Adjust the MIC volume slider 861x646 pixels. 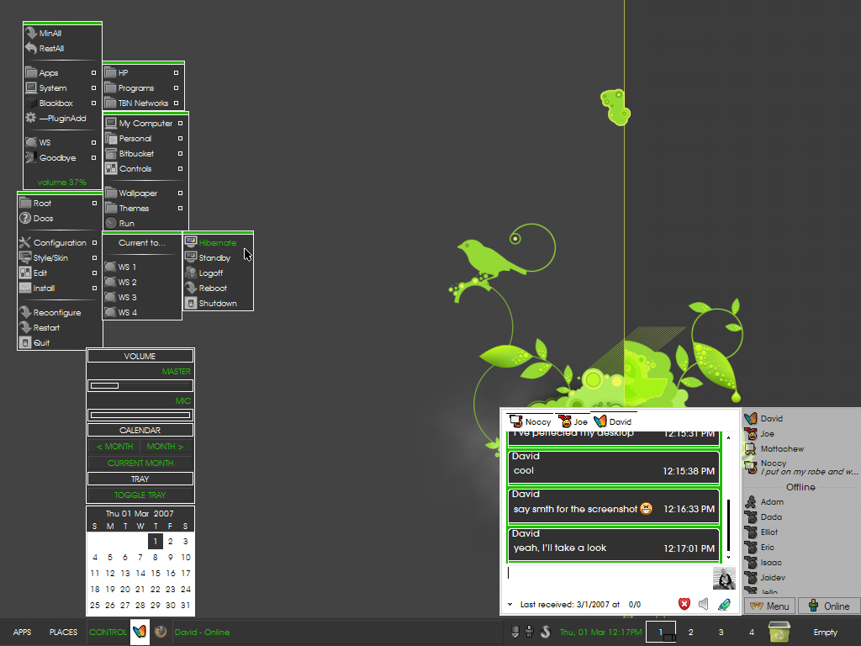point(140,416)
